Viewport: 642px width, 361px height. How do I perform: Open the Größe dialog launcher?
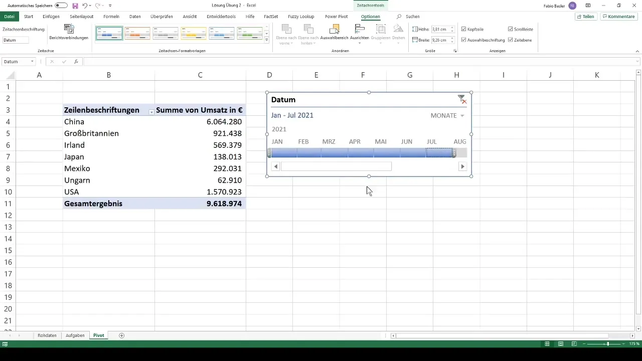point(455,51)
